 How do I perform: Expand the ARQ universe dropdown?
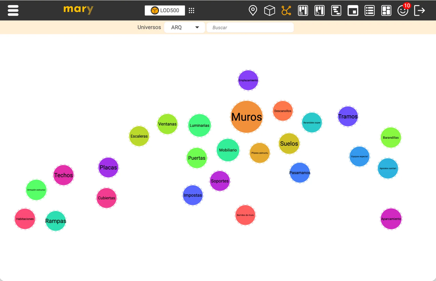tap(185, 27)
